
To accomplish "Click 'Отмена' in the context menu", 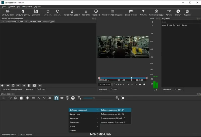I will [x=73, y=130].
